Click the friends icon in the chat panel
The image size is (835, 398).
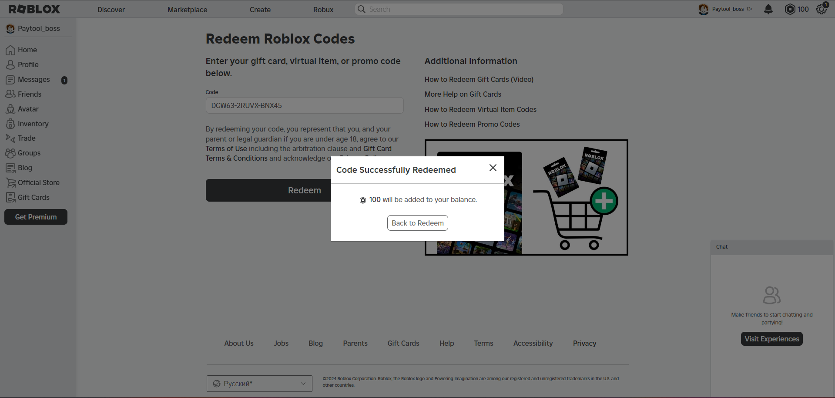pos(772,295)
